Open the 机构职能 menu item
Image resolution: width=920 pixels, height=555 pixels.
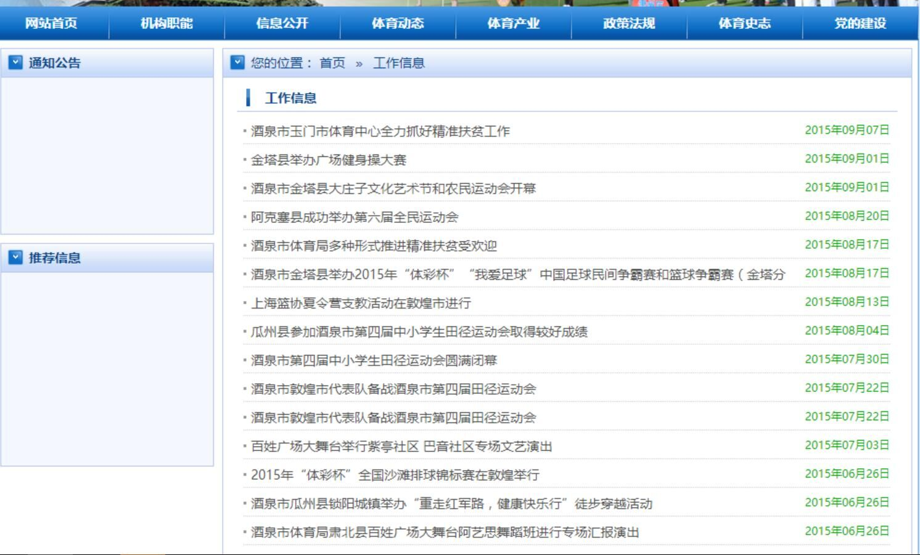click(166, 23)
